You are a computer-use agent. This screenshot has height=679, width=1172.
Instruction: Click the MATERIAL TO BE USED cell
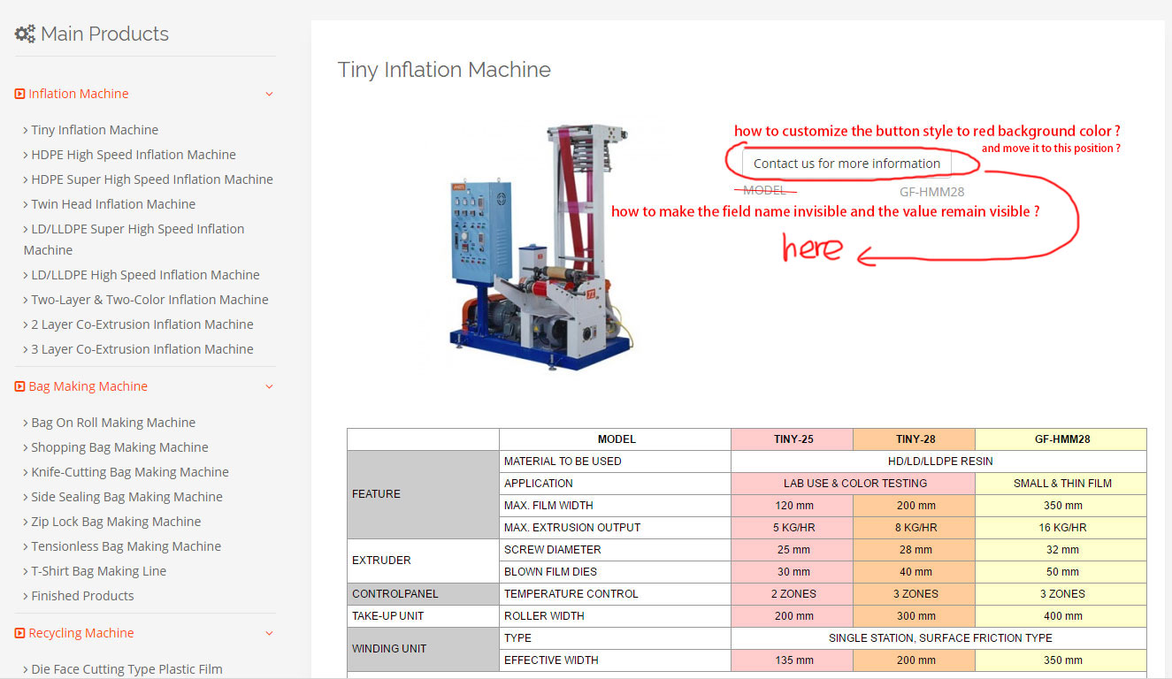(616, 462)
